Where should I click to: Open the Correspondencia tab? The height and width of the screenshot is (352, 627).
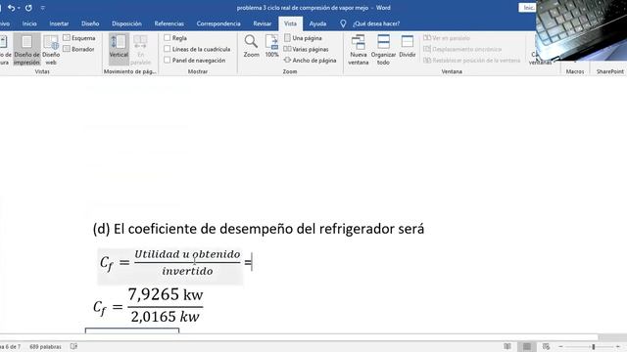click(218, 23)
